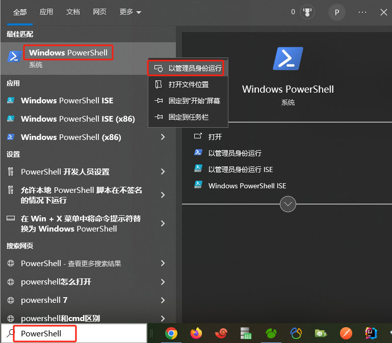Screen dimensions: 392x343
Task: Open the spreadsheet database app on taskbar
Action: [x=246, y=333]
